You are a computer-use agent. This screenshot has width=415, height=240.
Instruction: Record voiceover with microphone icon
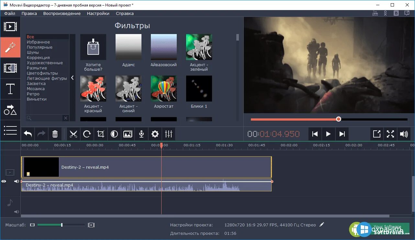coord(141,134)
